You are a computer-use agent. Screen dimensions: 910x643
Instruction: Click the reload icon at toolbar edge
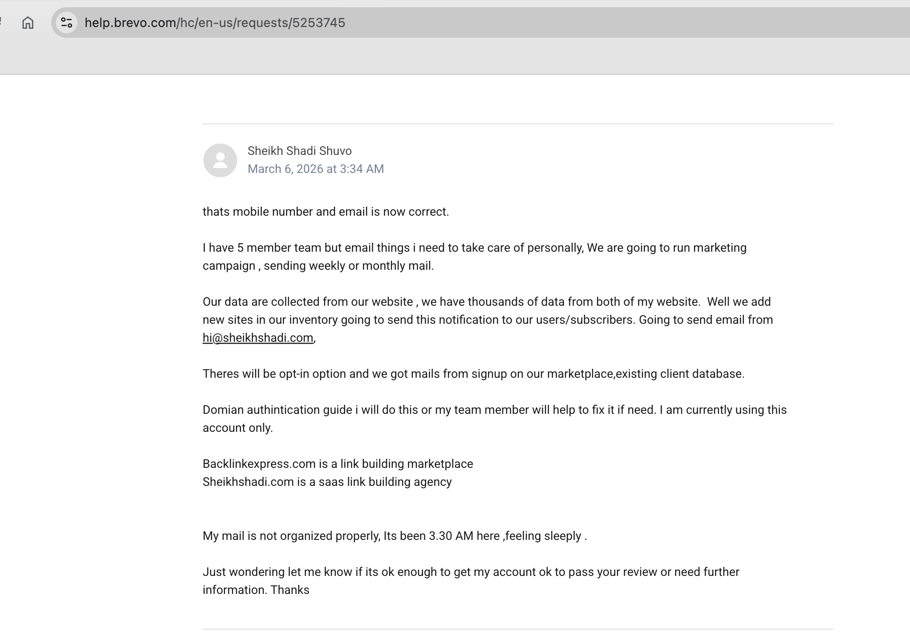coord(1,23)
